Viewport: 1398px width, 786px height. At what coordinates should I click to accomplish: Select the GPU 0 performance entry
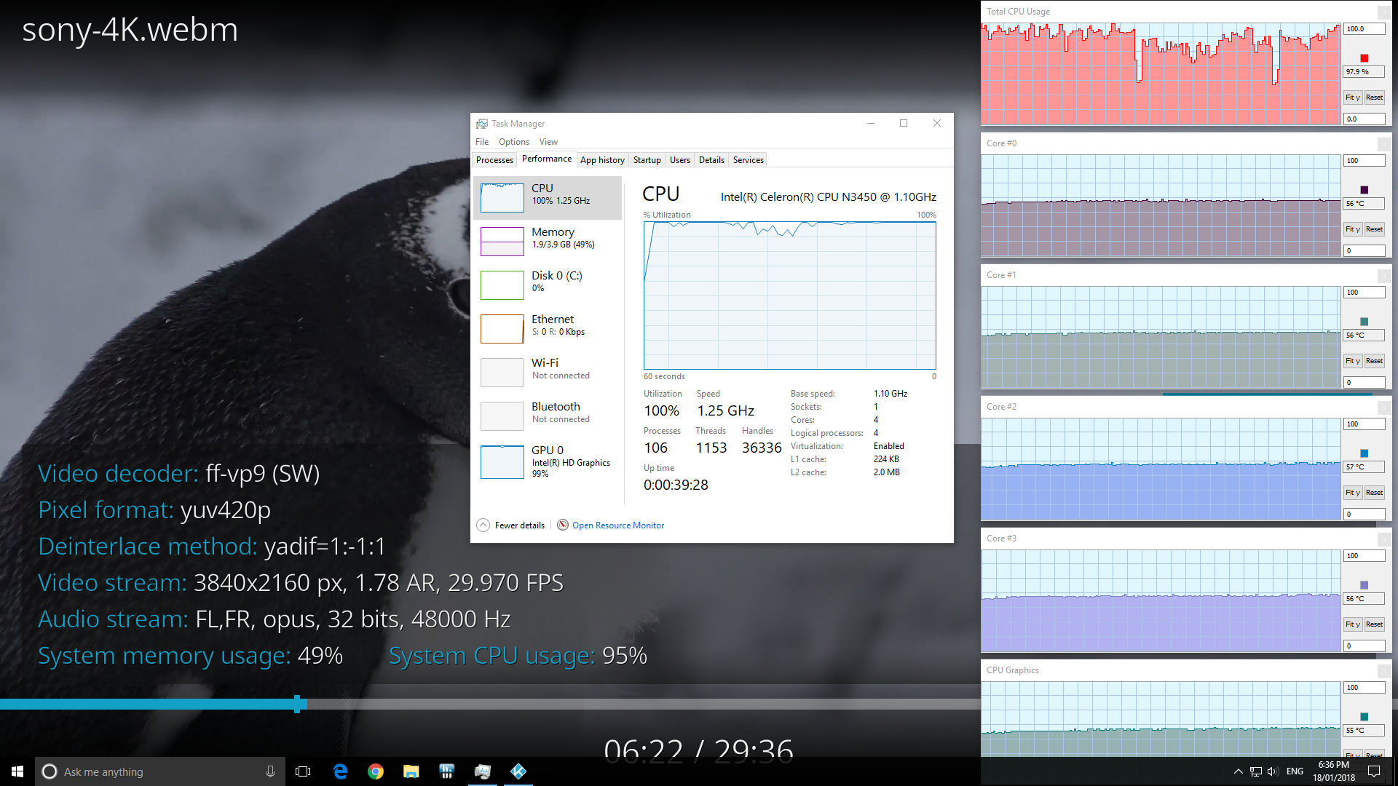548,461
